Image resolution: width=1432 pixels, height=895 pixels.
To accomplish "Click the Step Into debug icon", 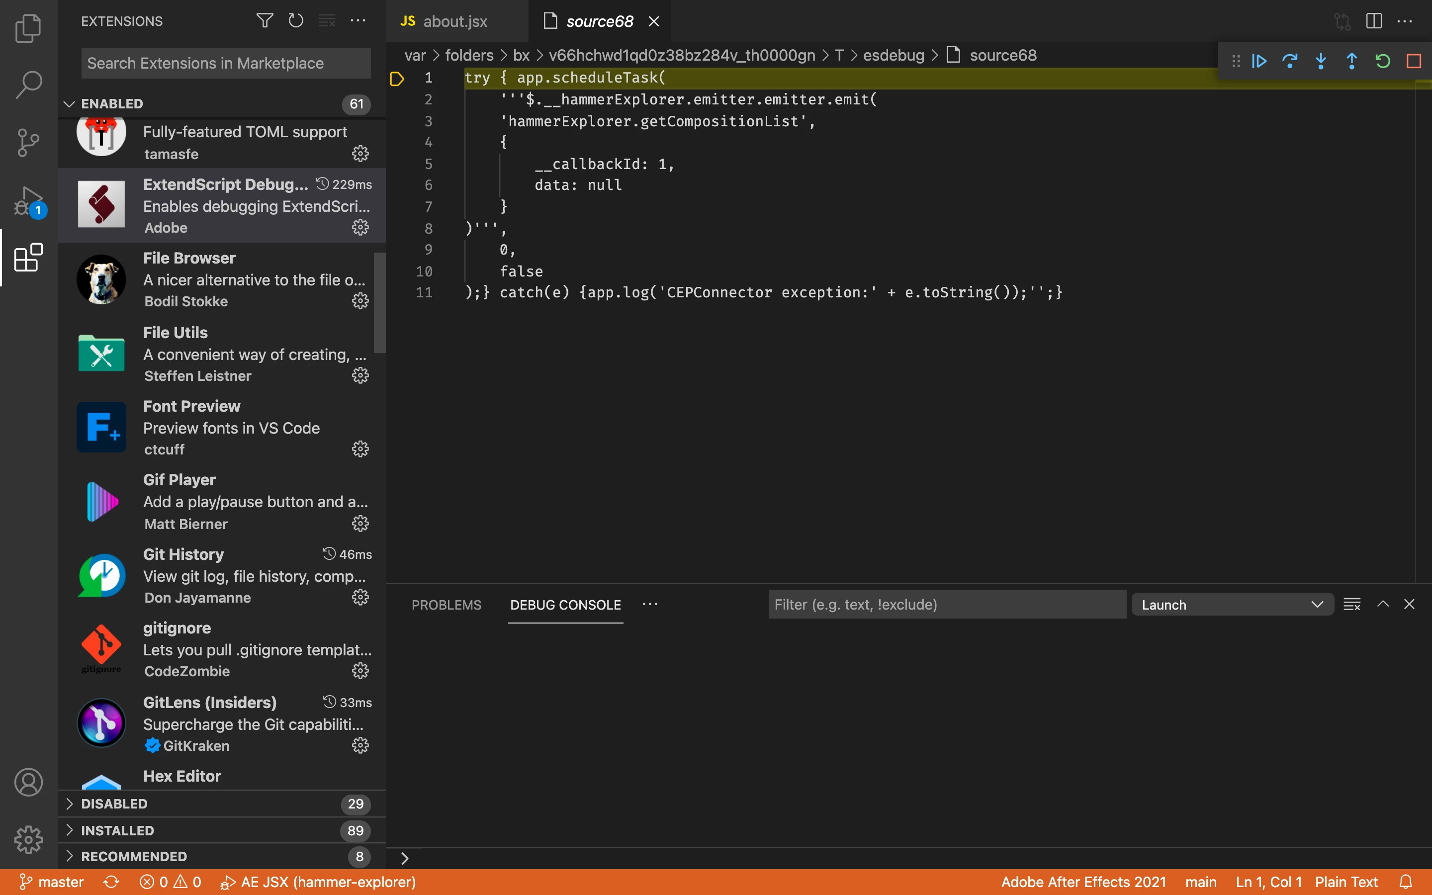I will tap(1321, 61).
